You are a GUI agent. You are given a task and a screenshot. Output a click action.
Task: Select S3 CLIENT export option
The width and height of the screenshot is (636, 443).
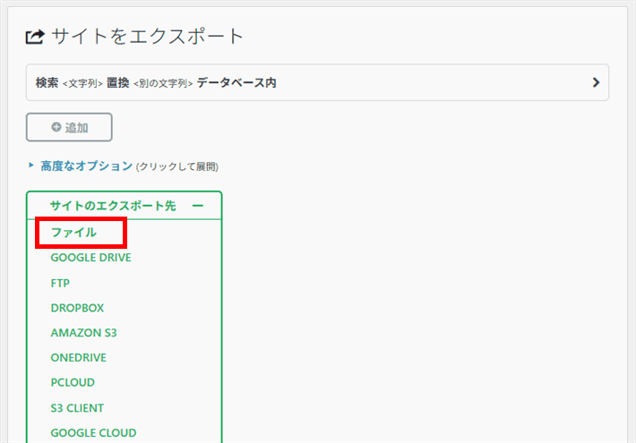(x=77, y=408)
